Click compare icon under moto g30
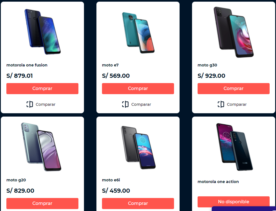This screenshot has width=276, height=211. 221,104
